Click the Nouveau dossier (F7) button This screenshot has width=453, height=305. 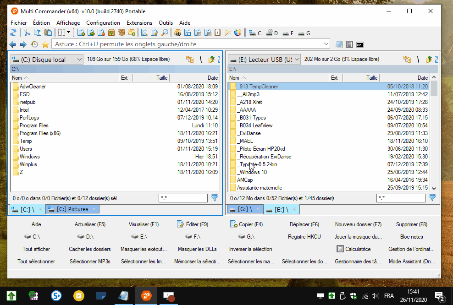pyautogui.click(x=358, y=224)
